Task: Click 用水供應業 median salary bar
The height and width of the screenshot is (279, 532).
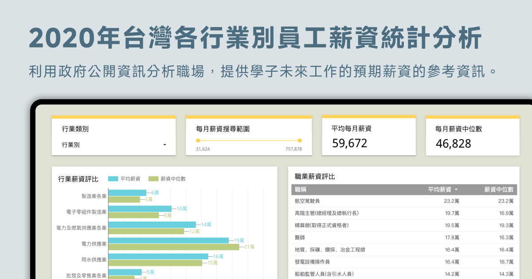Action: coord(155,263)
